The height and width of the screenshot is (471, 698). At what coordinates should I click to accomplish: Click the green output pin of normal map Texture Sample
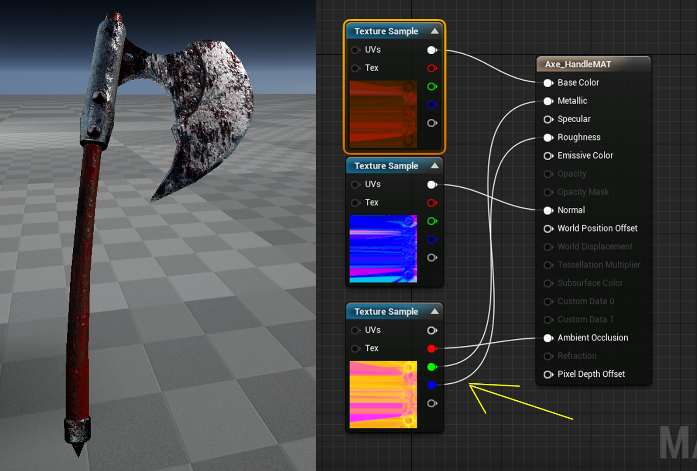click(x=432, y=221)
